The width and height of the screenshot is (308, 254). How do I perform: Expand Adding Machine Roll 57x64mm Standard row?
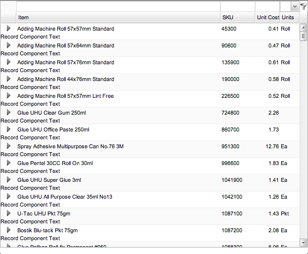(8, 45)
